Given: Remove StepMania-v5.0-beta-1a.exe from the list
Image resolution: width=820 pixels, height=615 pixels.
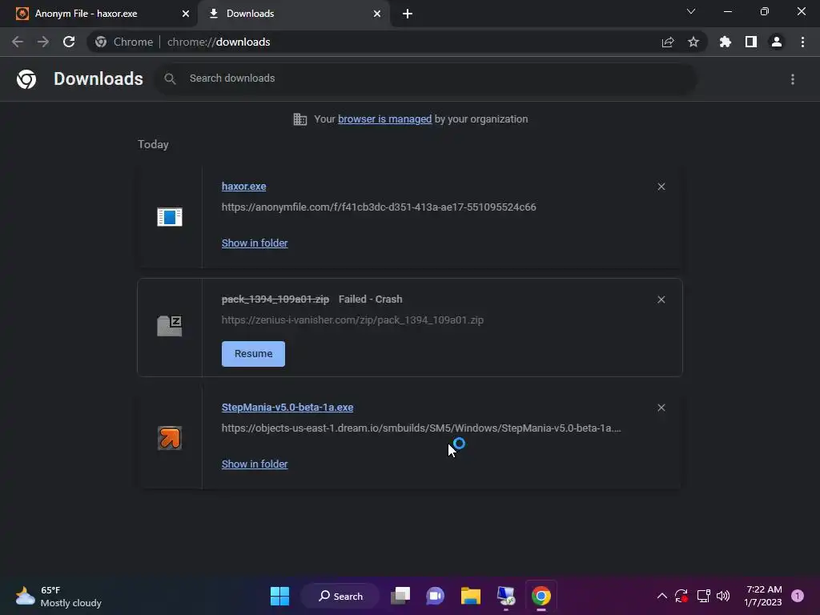Looking at the screenshot, I should coord(661,408).
